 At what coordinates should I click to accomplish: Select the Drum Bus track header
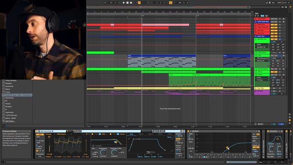point(262,19)
